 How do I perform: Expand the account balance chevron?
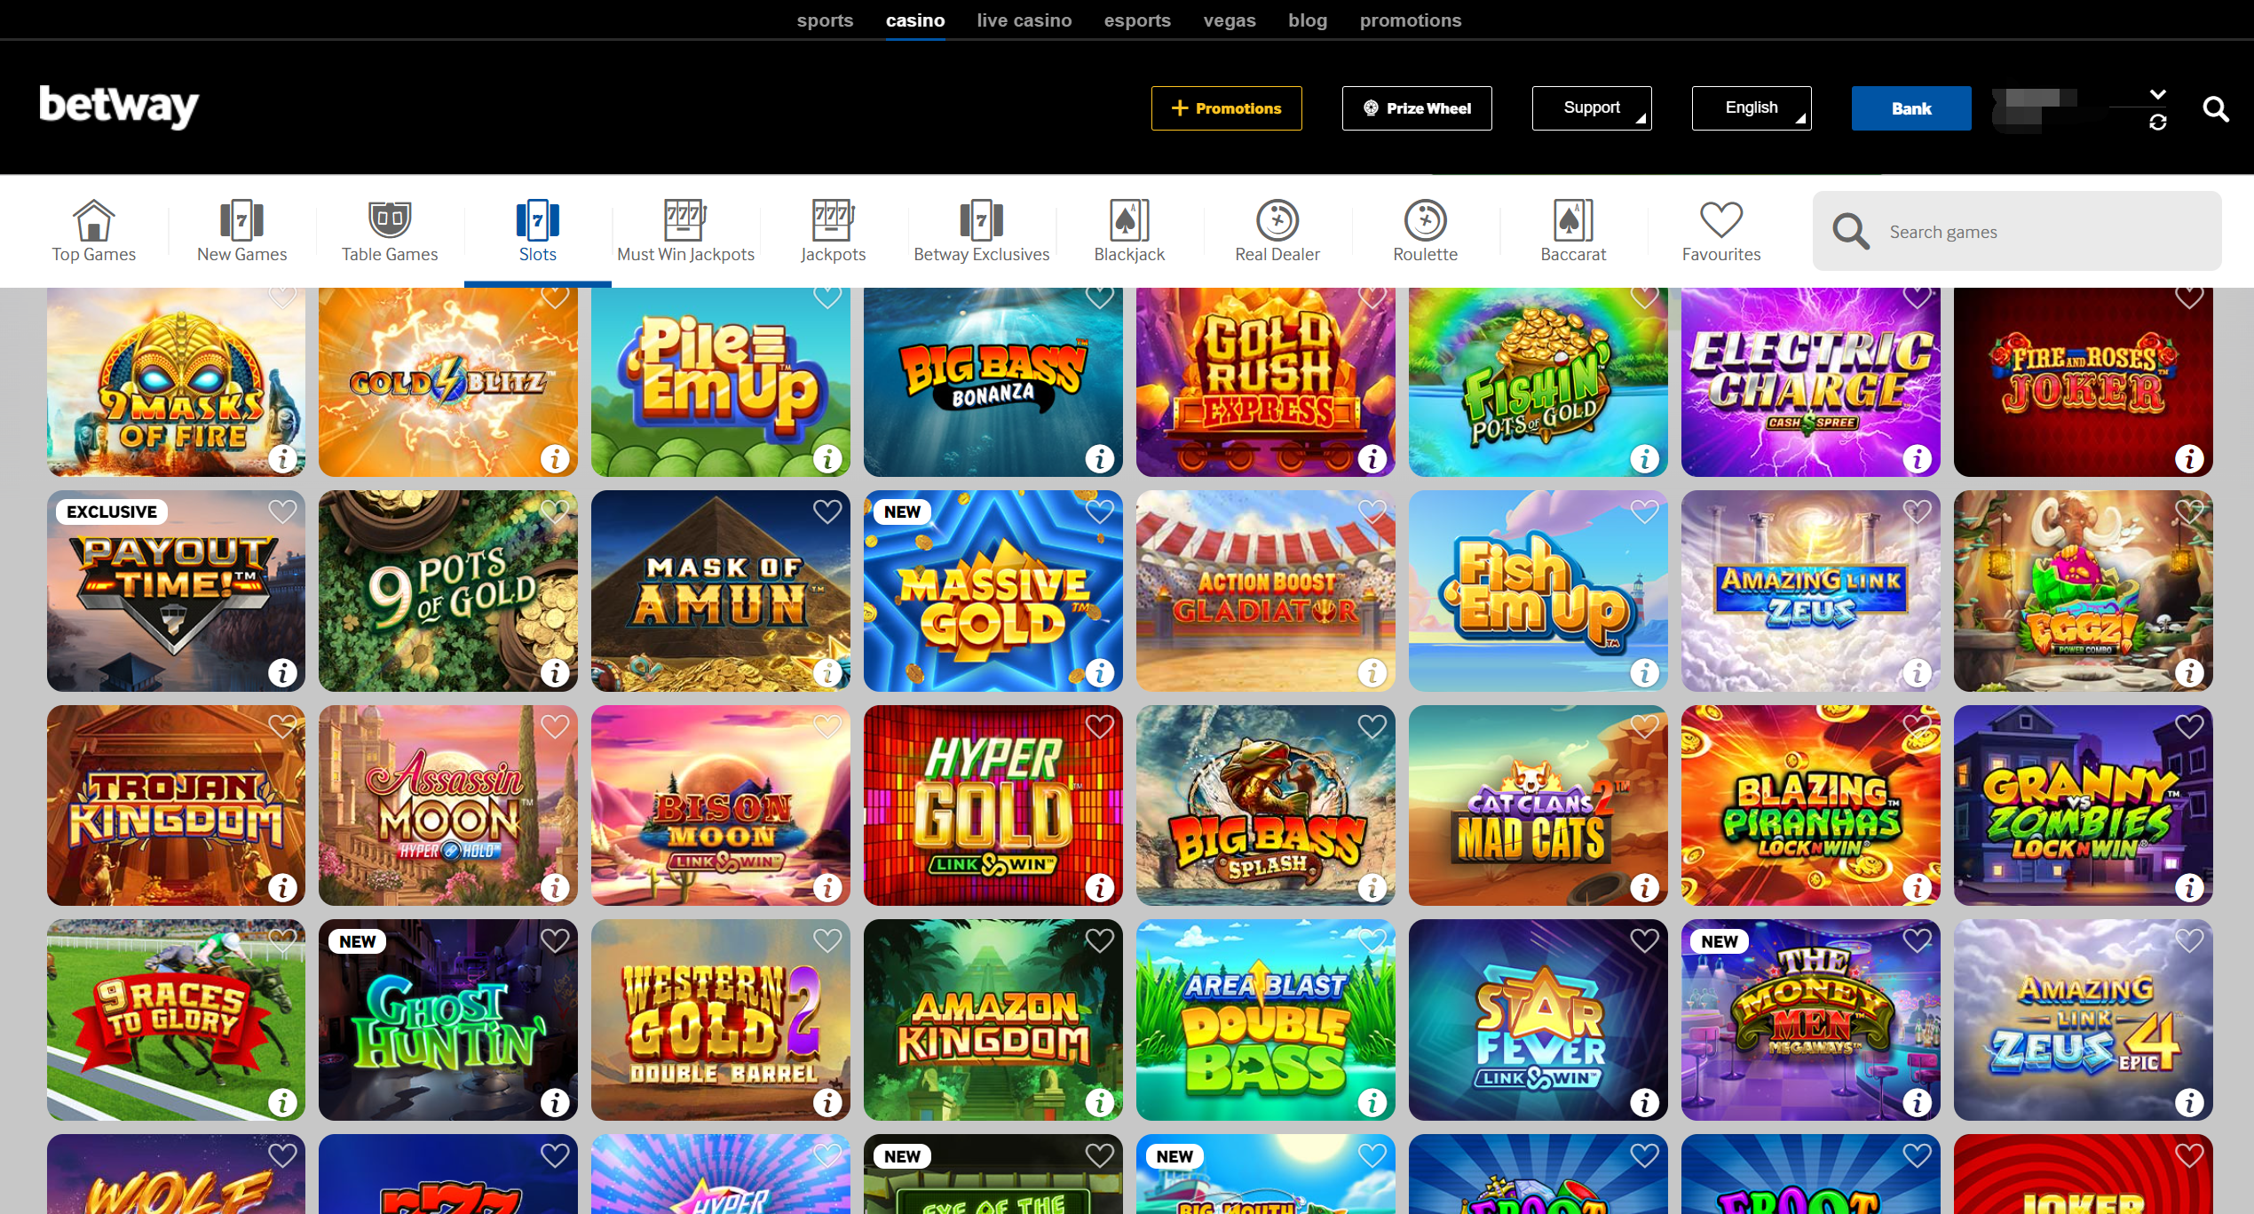point(2158,94)
